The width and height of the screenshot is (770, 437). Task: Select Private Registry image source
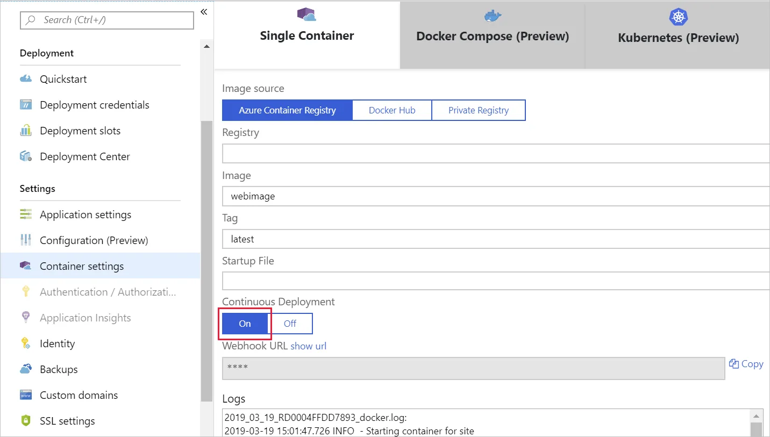coord(479,110)
